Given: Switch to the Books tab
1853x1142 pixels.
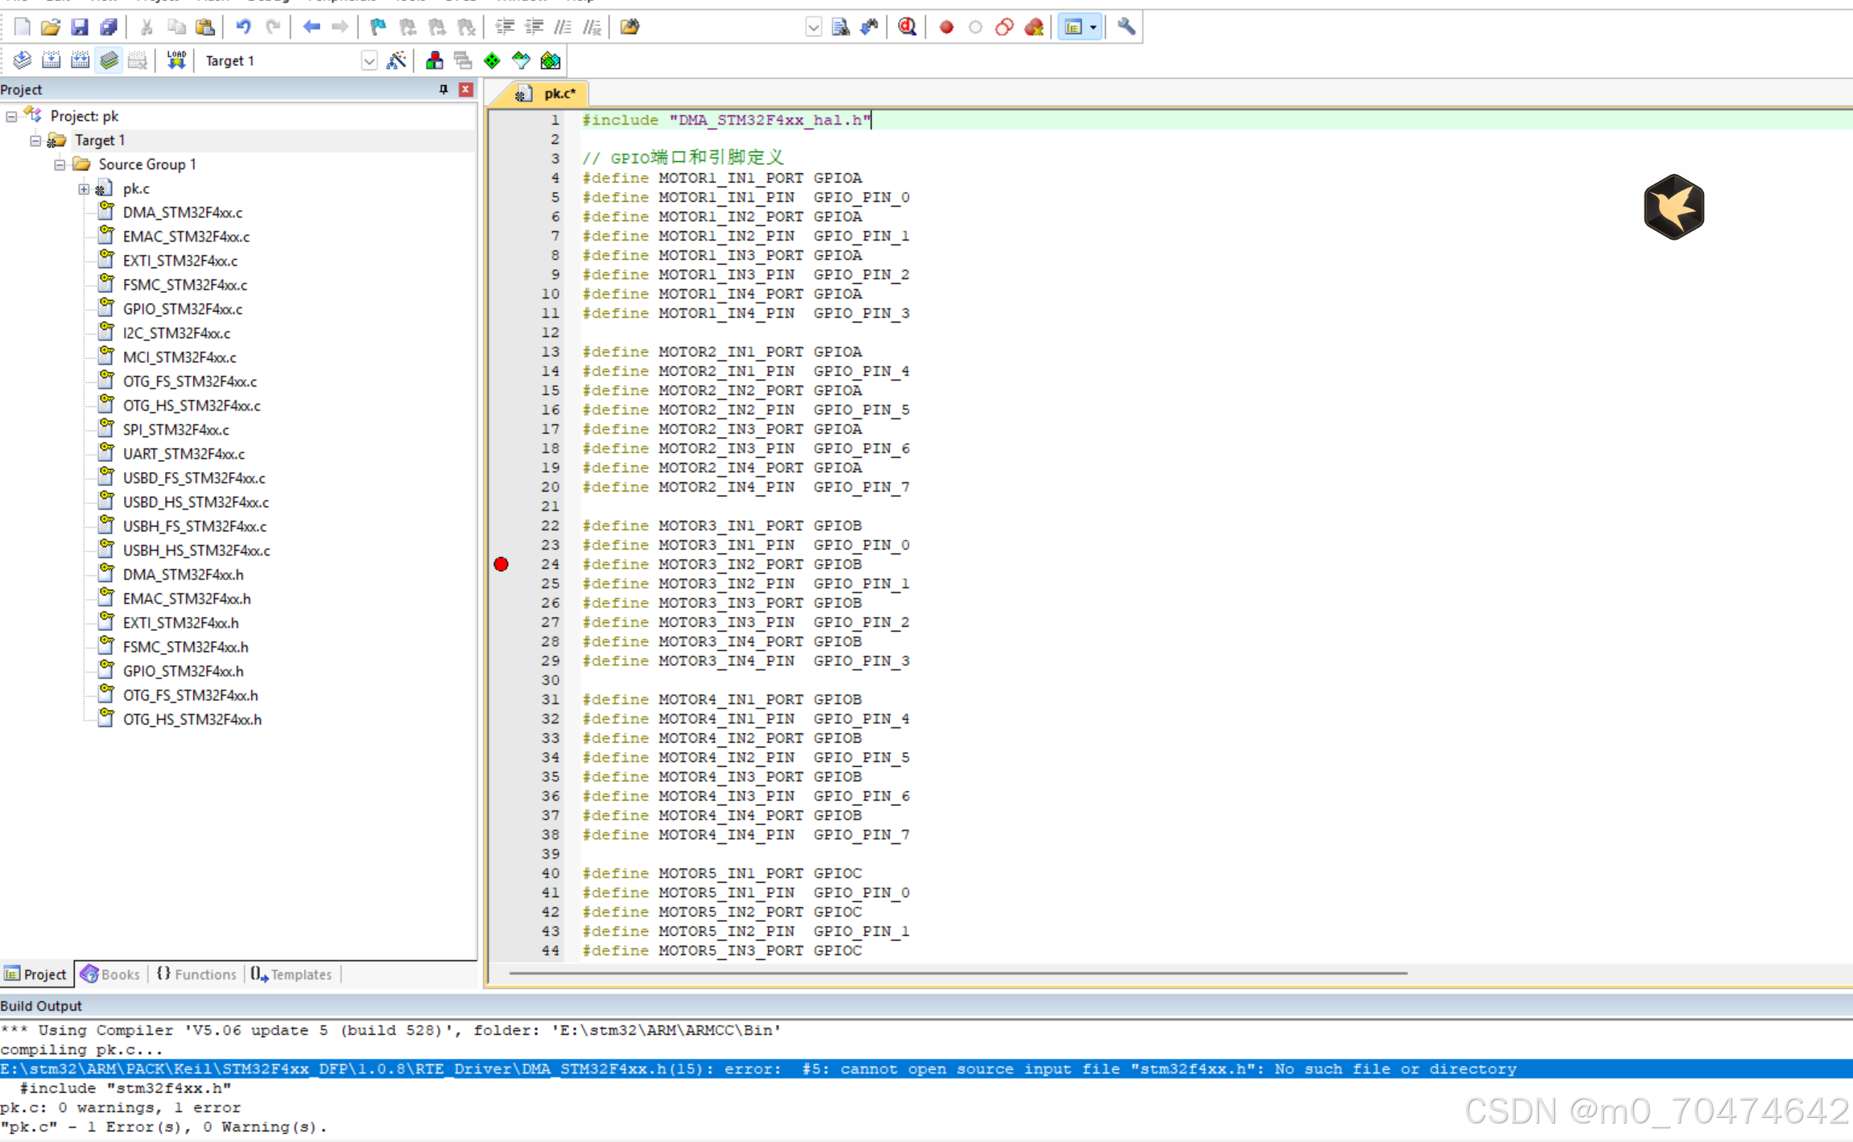Looking at the screenshot, I should 111,974.
